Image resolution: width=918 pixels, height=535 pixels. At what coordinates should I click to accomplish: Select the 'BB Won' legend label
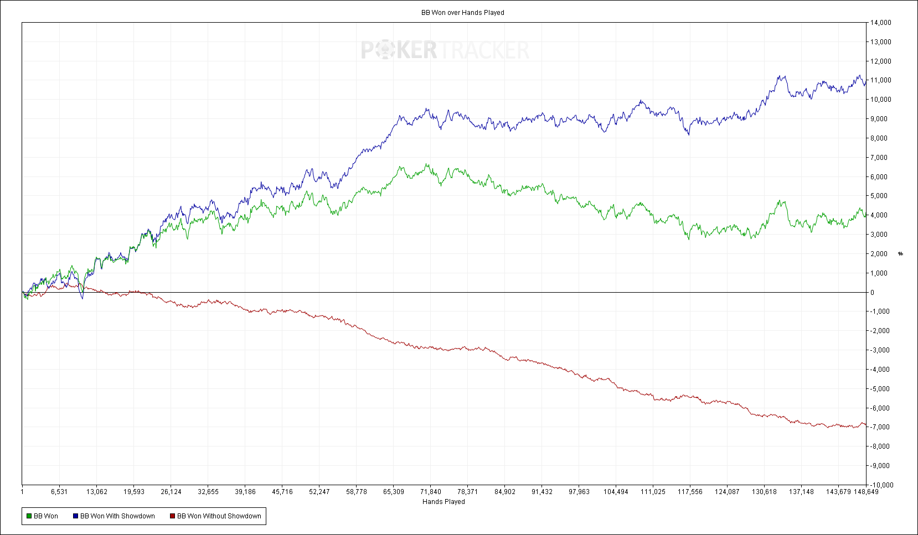pyautogui.click(x=46, y=516)
